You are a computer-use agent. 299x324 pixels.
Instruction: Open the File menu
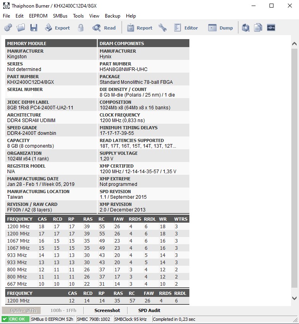[6, 16]
